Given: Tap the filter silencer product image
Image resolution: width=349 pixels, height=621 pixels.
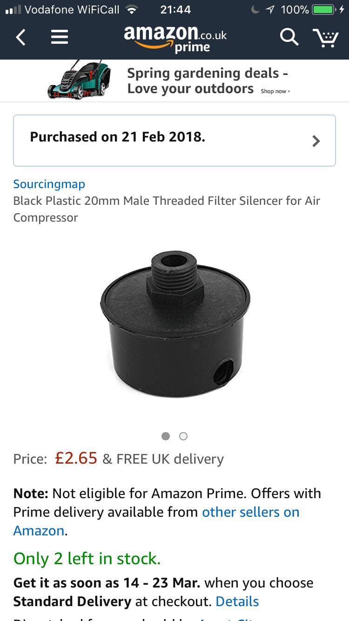Looking at the screenshot, I should click(x=175, y=324).
